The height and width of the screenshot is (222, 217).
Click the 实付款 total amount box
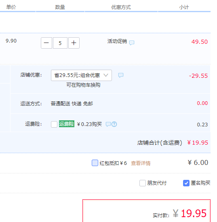point(146,211)
